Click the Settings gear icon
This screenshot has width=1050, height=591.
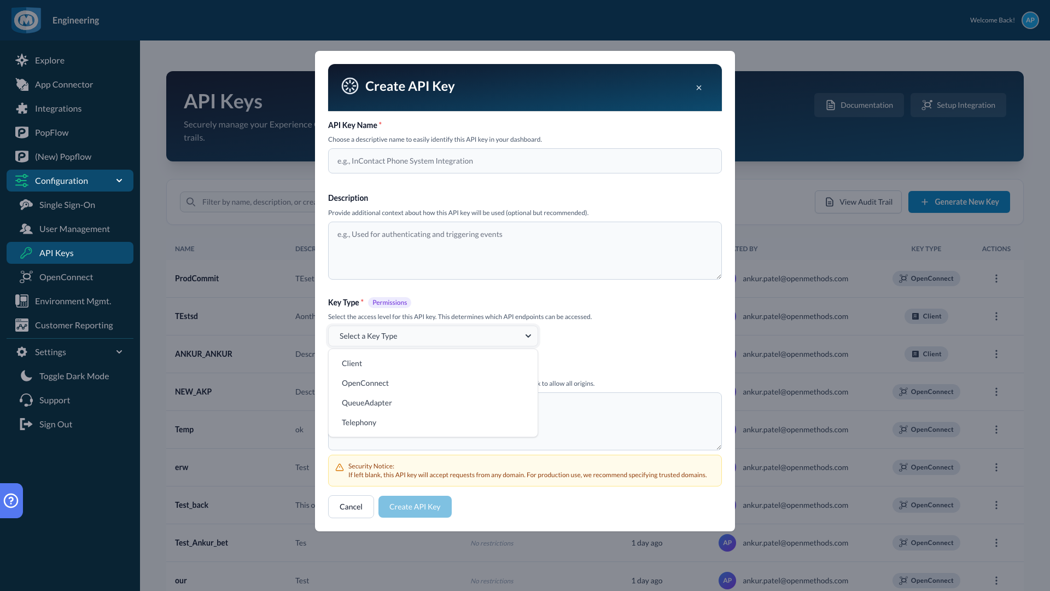coord(22,352)
